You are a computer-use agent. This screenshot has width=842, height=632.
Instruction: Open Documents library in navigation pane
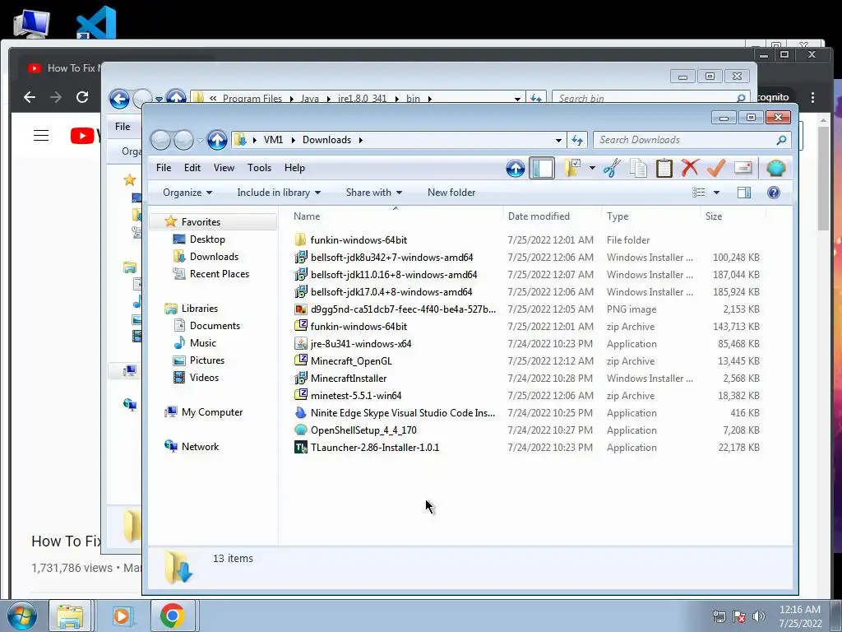click(215, 326)
